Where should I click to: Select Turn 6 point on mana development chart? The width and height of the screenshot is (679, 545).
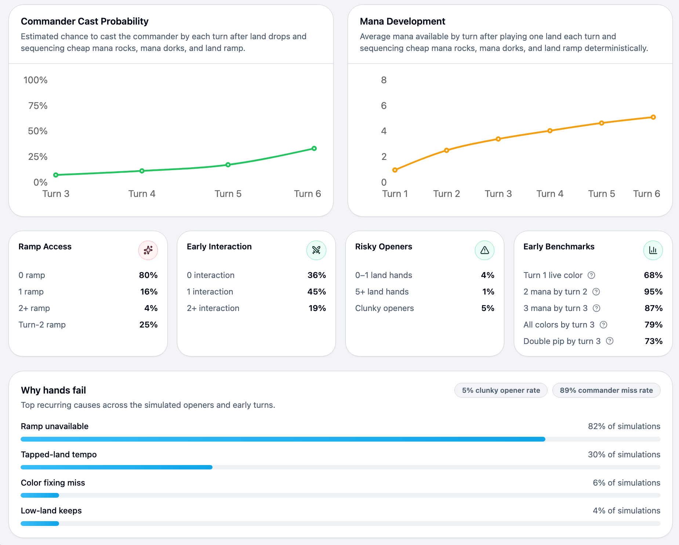click(653, 117)
